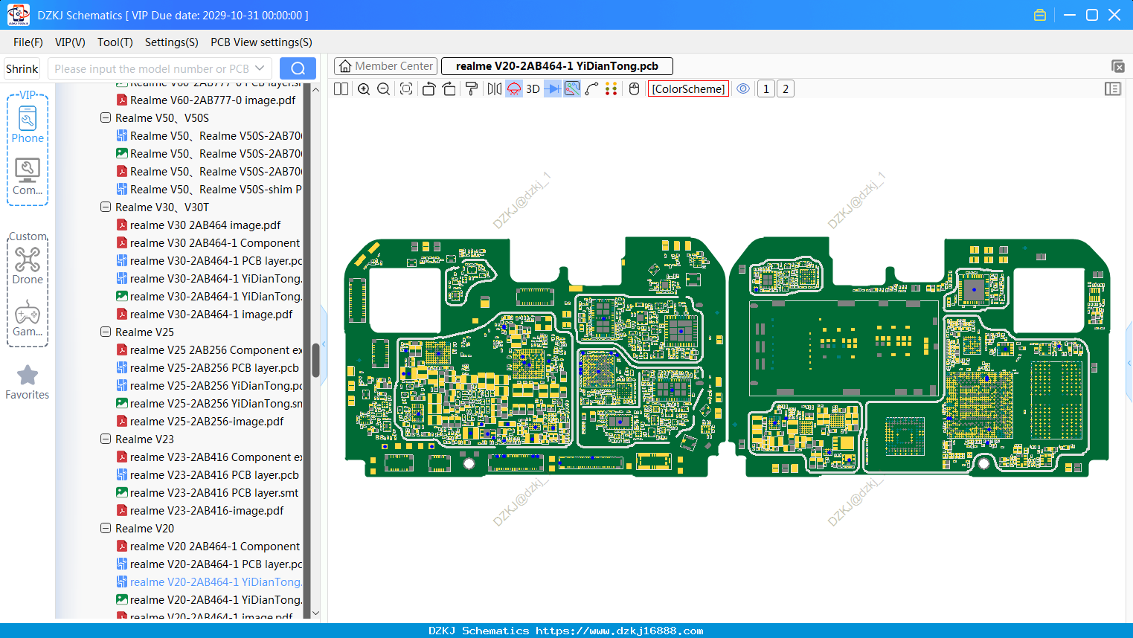The height and width of the screenshot is (638, 1133).
Task: Open the Member Center tab
Action: [x=386, y=66]
